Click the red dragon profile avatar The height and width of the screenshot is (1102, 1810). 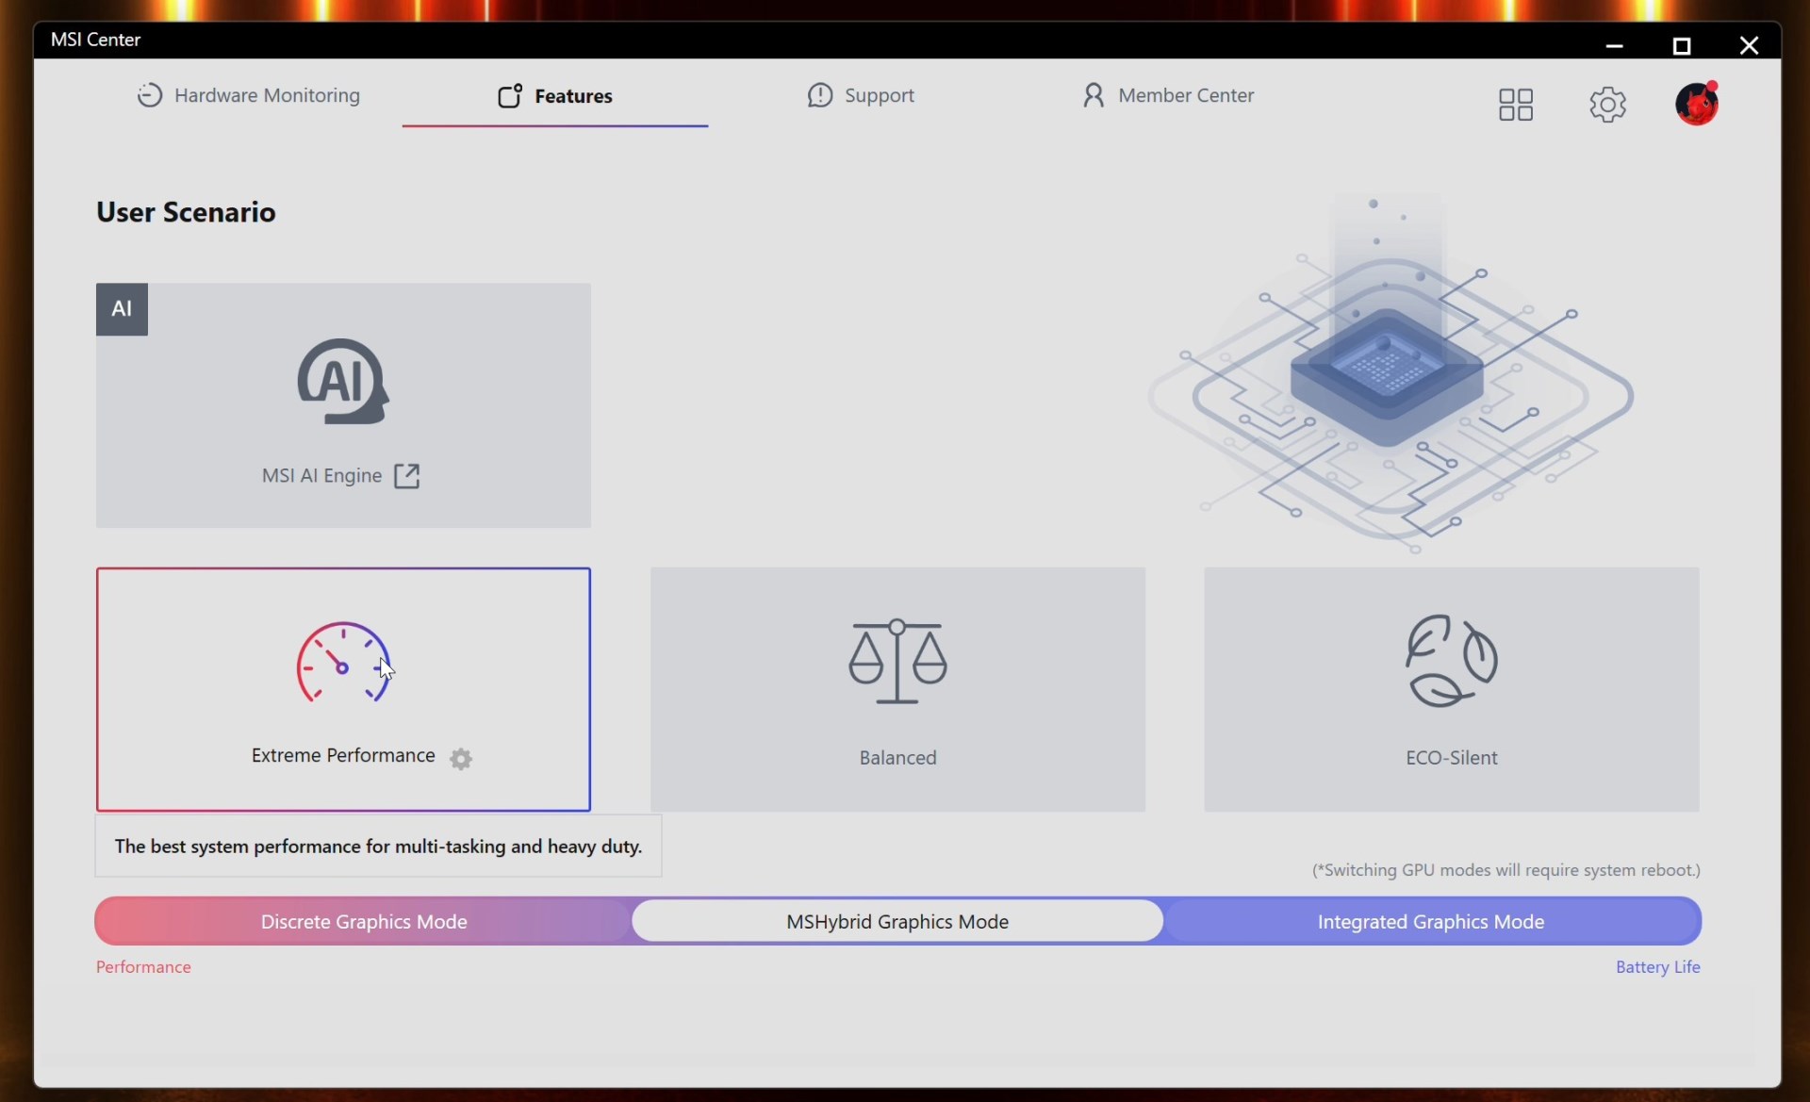point(1696,103)
